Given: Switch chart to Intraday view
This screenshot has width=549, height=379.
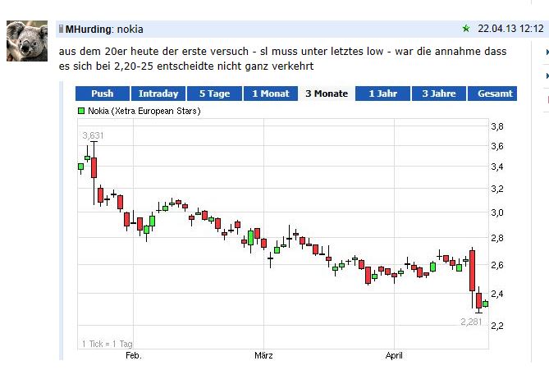Looking at the screenshot, I should click(x=158, y=94).
